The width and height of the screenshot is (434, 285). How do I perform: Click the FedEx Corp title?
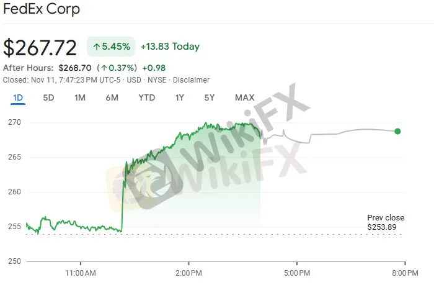[42, 11]
